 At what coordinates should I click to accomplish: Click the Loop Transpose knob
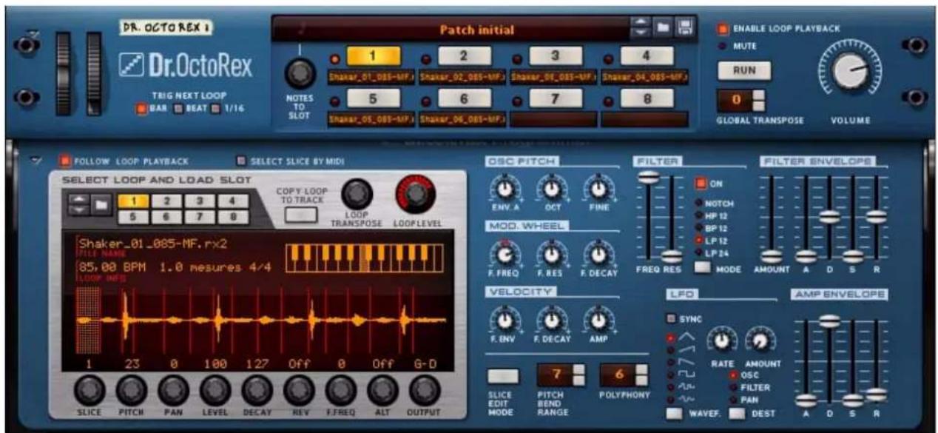tap(358, 193)
